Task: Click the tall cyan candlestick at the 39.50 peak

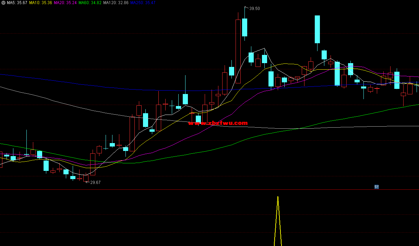Action: pyautogui.click(x=244, y=27)
